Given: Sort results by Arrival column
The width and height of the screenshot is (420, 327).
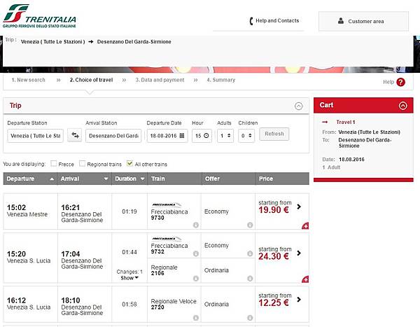Looking at the screenshot, I should (84, 179).
